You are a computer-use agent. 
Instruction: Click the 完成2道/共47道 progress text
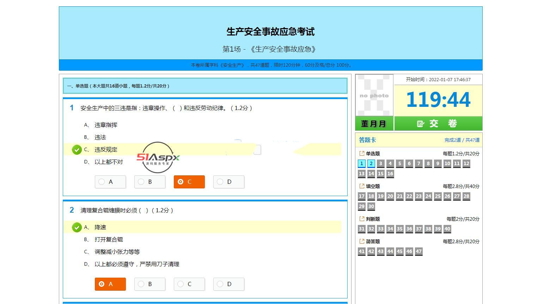tap(462, 140)
